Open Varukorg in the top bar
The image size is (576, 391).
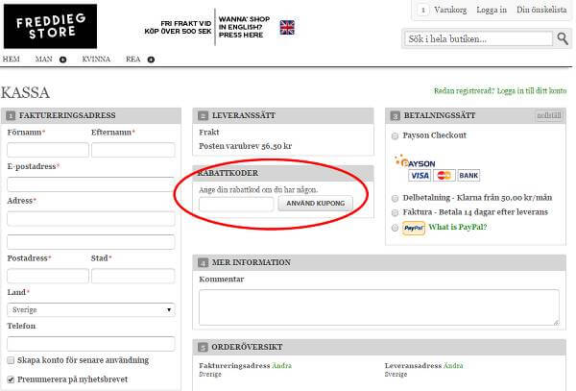451,10
